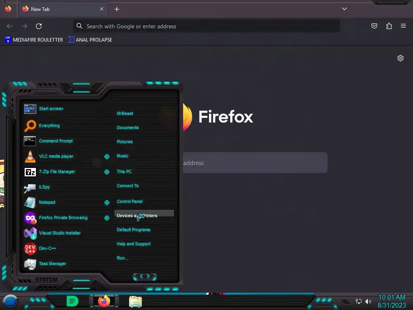This screenshot has height=310, width=413.
Task: Personalize new tab with gear icon
Action: coord(400,58)
